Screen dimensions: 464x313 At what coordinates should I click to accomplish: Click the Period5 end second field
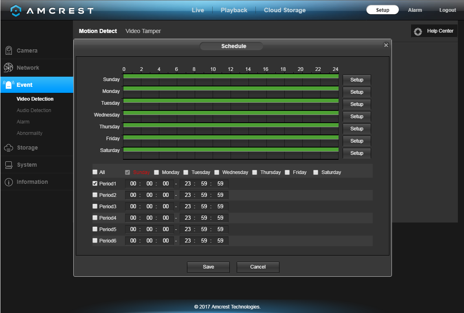tap(220, 229)
